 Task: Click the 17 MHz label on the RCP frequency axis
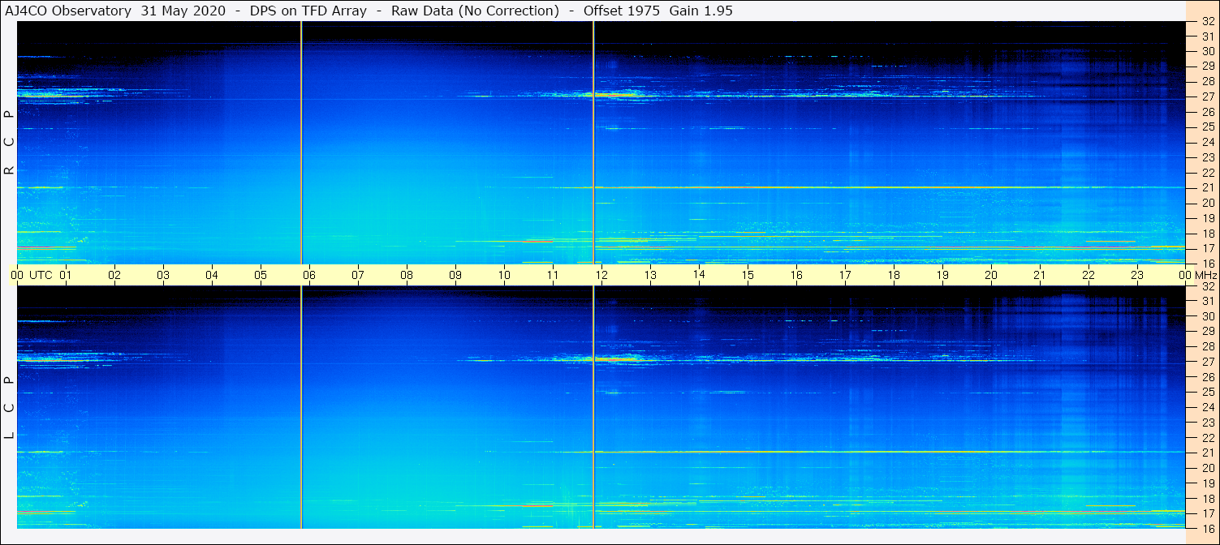(1208, 248)
